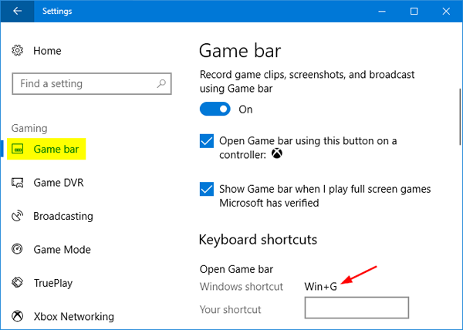Maximize the Settings window
463x330 pixels.
point(414,12)
